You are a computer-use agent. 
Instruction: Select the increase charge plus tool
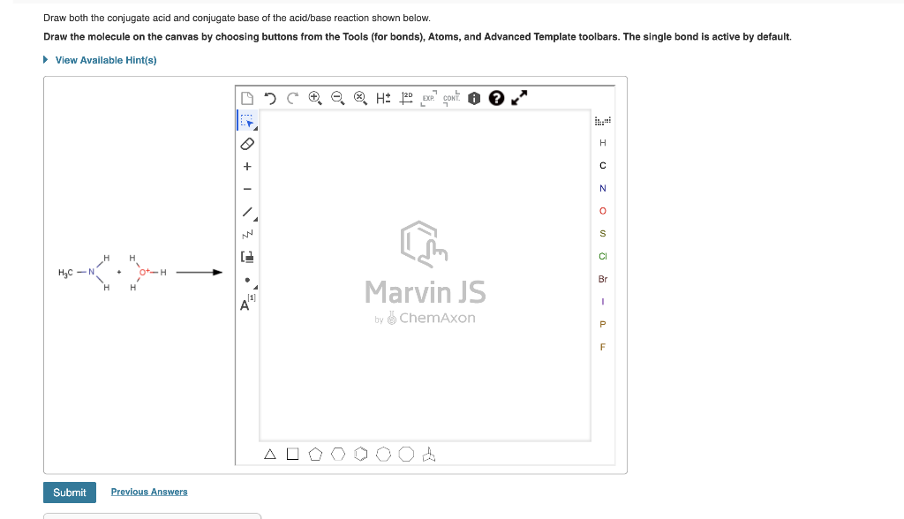[247, 166]
